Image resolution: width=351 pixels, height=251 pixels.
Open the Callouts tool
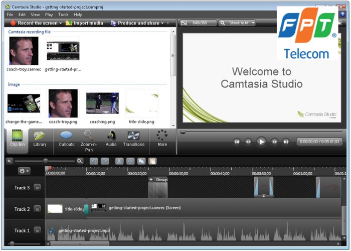point(66,138)
